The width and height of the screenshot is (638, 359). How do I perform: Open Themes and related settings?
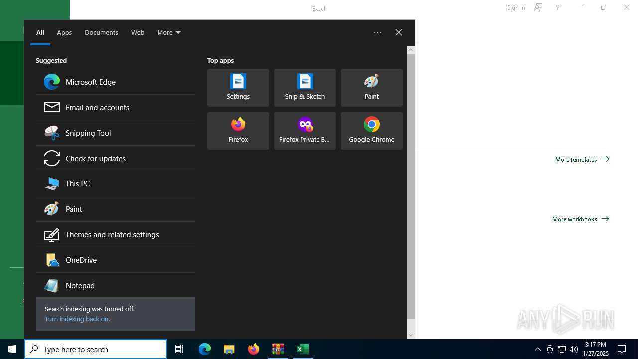(116, 234)
